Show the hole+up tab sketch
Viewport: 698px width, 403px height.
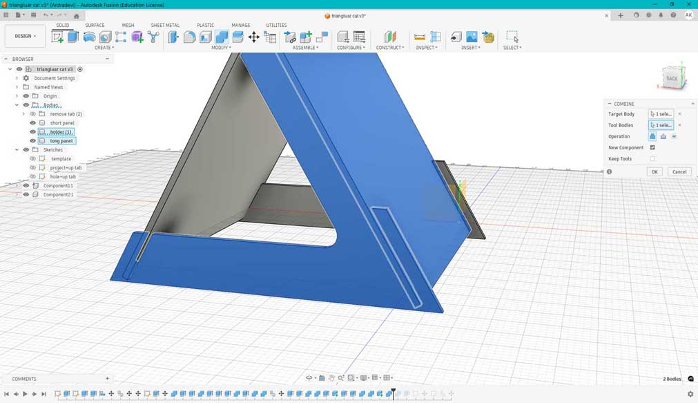[x=32, y=176]
